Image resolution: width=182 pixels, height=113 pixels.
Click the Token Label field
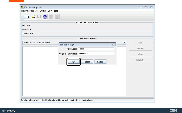click(x=95, y=33)
